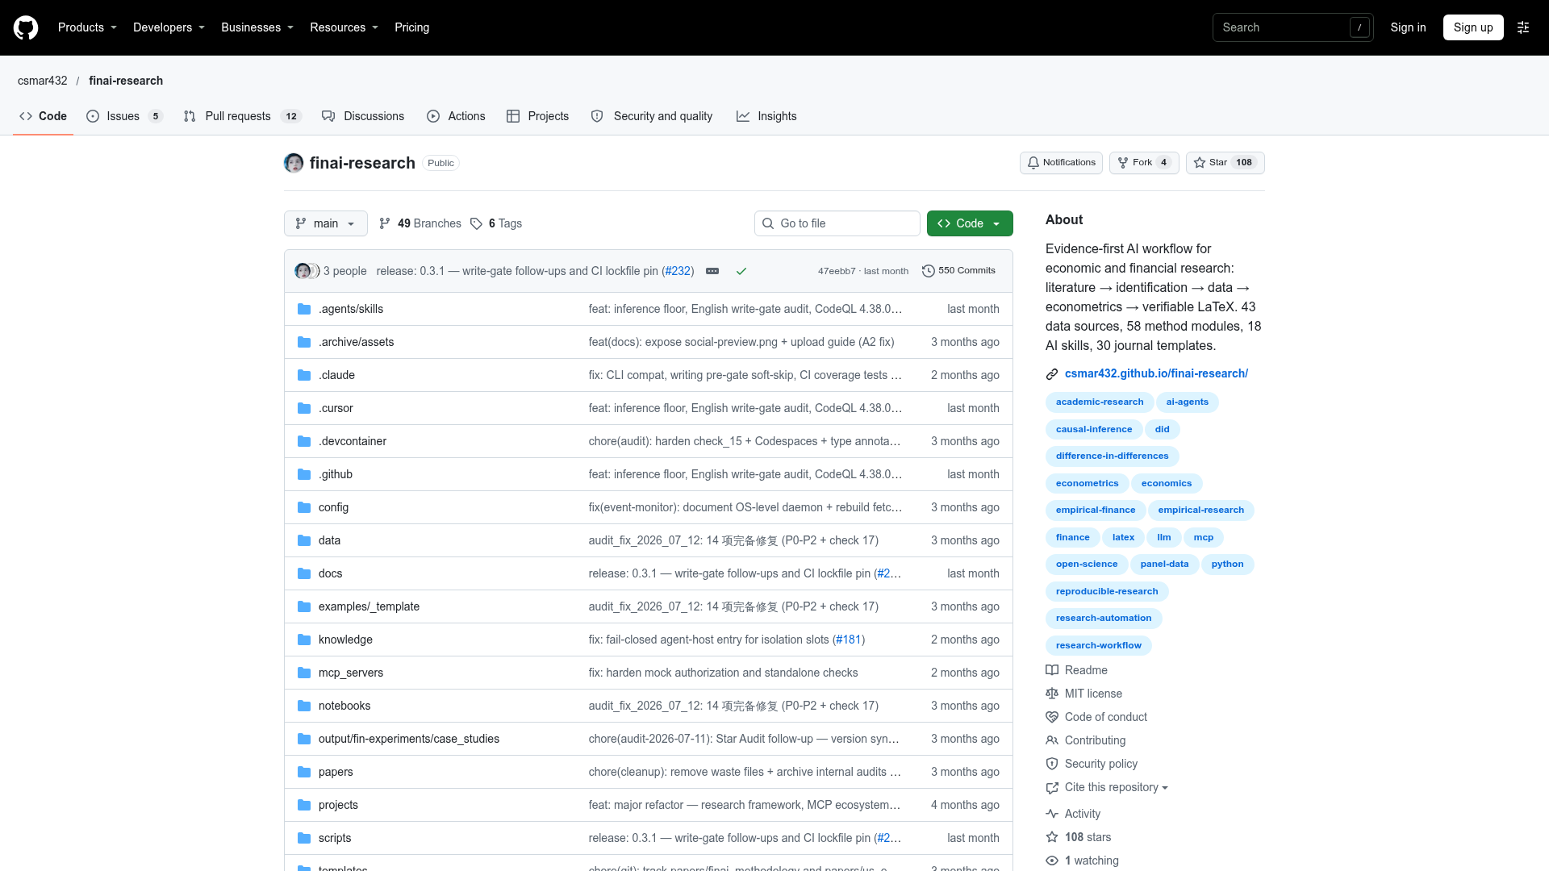Click the Activity pulse icon
1549x871 pixels.
[1052, 814]
